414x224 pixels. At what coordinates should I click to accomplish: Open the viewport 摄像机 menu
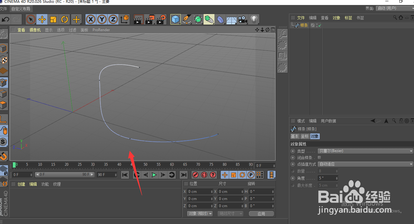click(x=35, y=30)
